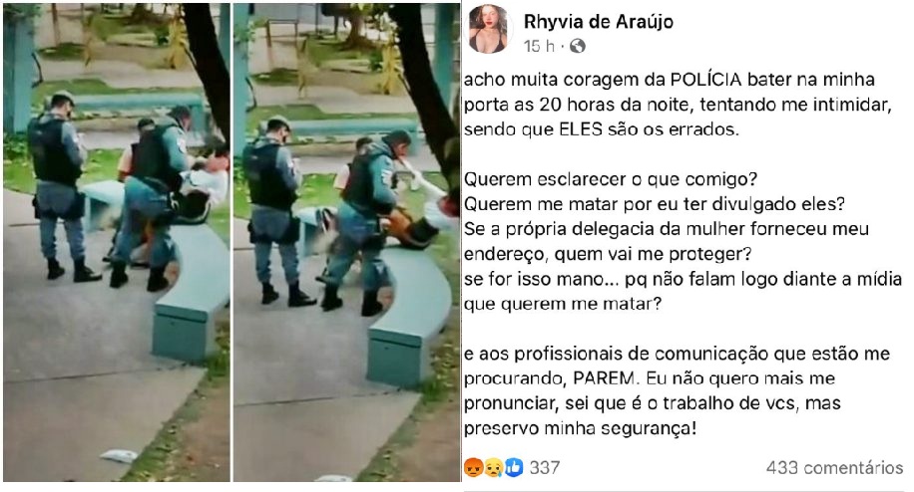Image resolution: width=914 pixels, height=492 pixels.
Task: Click the blue thumbs-up like reaction icon
Action: click(514, 467)
